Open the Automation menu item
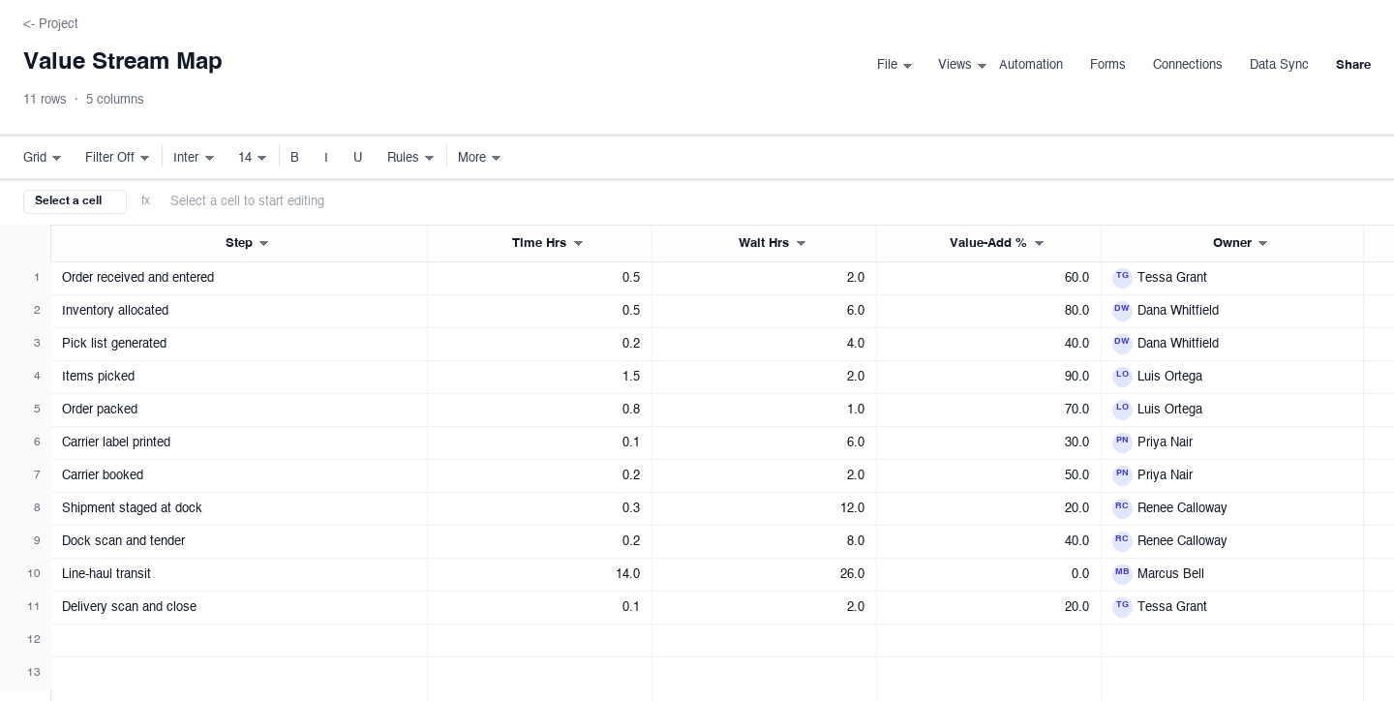Viewport: 1394px width, 701px height. pos(1031,65)
